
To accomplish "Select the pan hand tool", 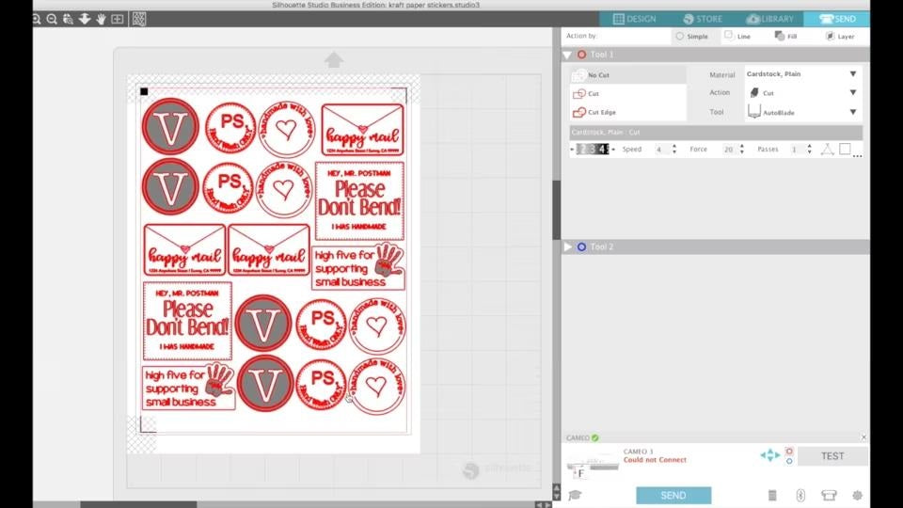I will point(101,19).
